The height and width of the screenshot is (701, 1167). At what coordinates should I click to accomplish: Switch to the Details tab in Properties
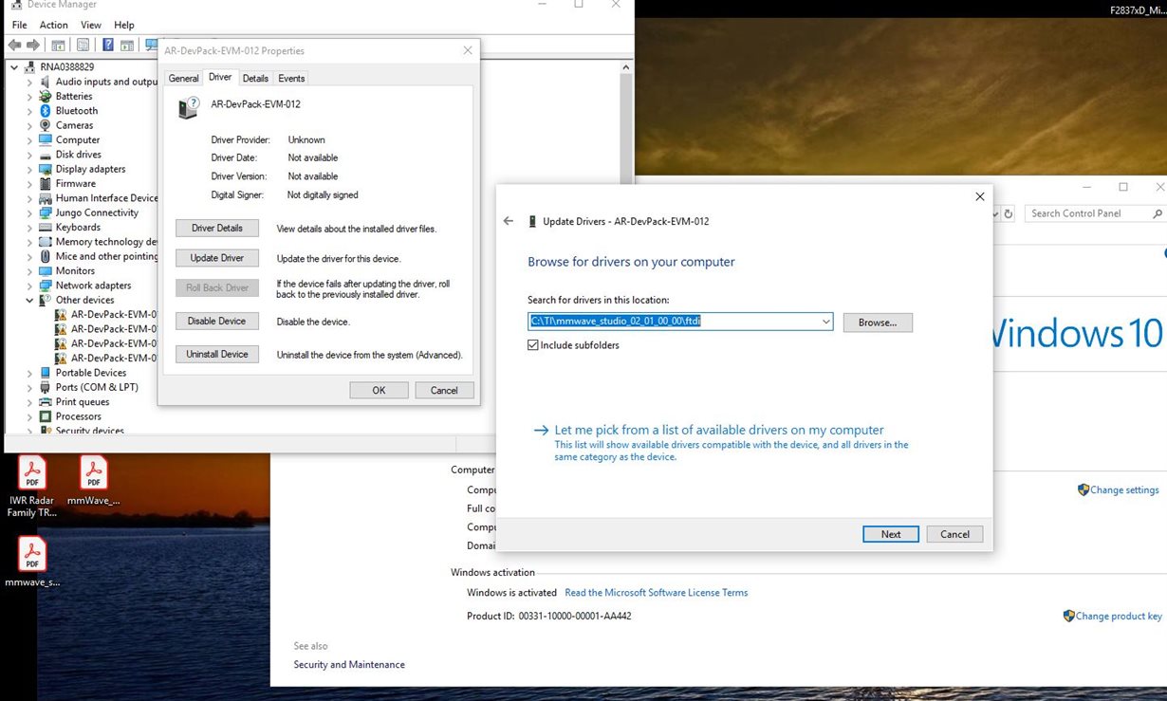tap(254, 78)
